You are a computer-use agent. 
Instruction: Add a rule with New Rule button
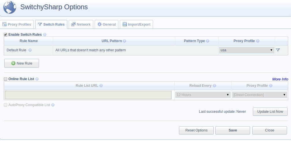[22, 63]
